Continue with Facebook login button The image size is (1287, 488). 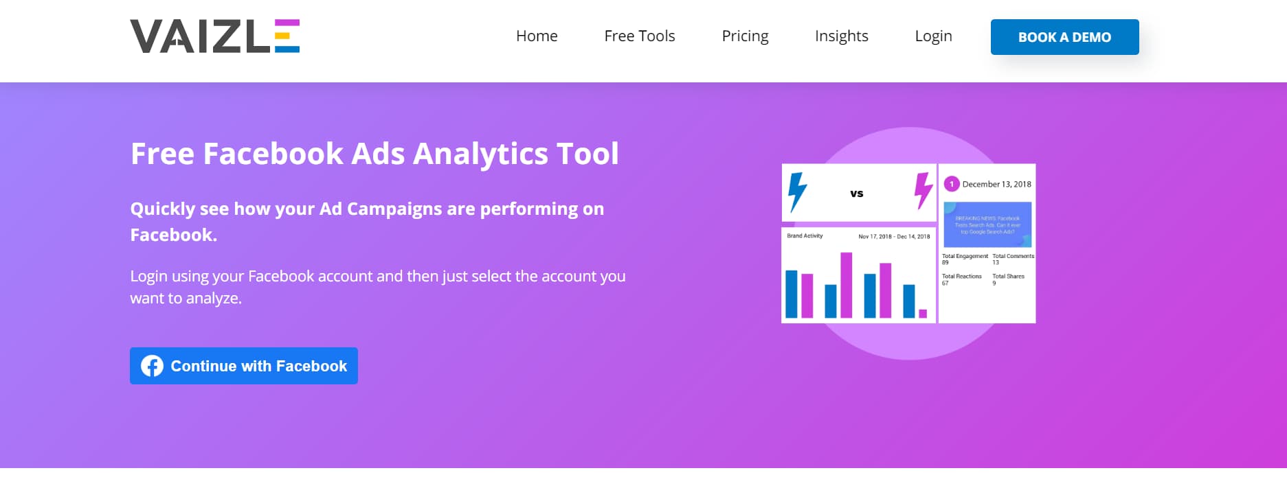coord(244,366)
